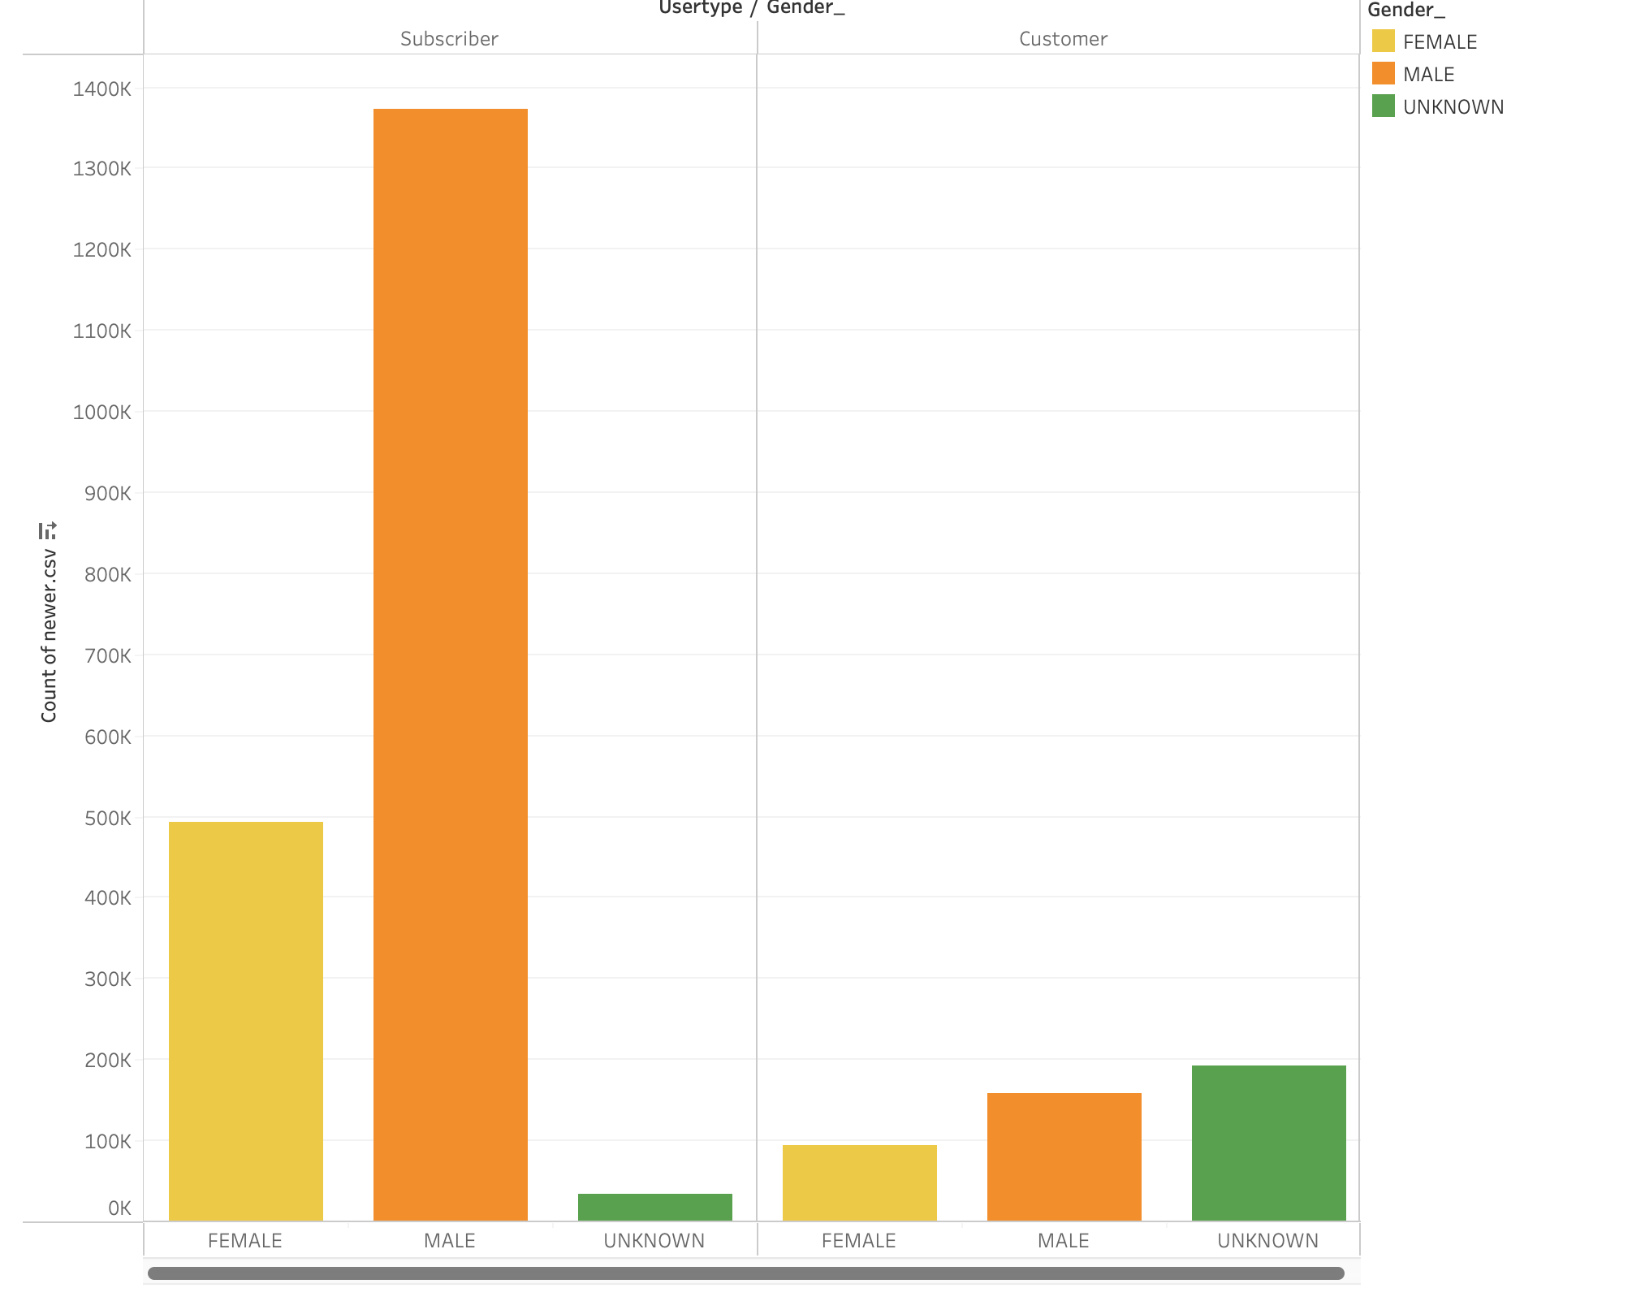1645x1301 pixels.
Task: Click the Subscriber FEMALE yellow bar
Action: point(245,1021)
